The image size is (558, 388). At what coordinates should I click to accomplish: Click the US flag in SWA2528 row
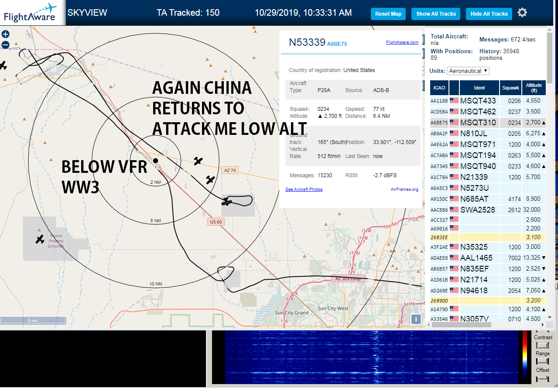(454, 209)
